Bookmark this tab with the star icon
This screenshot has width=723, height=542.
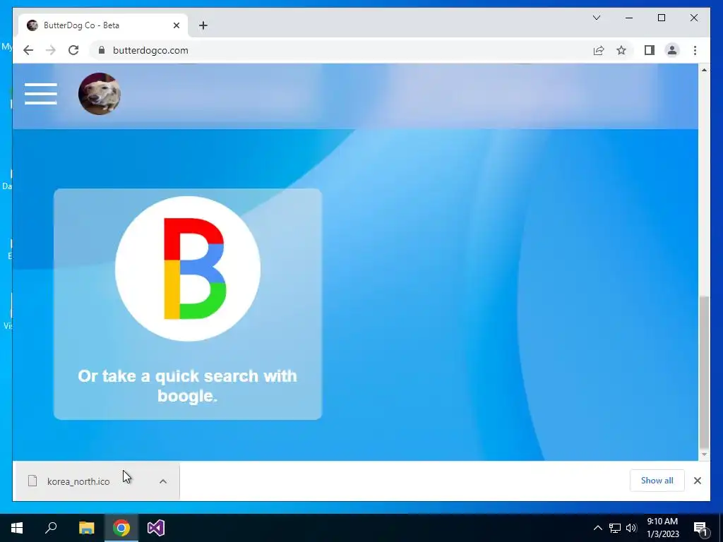point(621,50)
